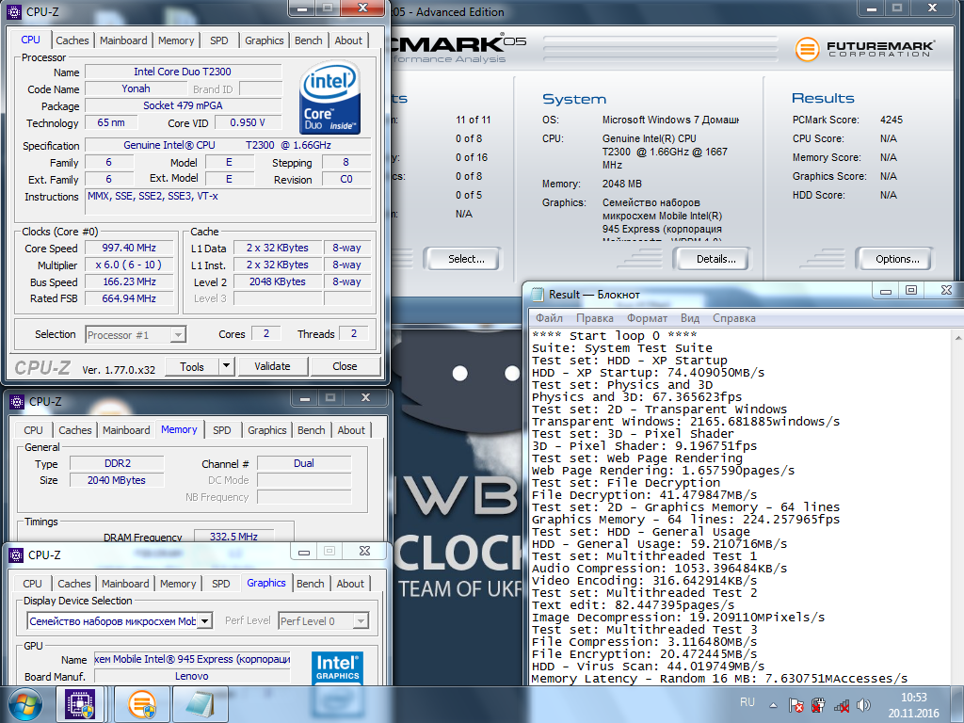Open About tab in top CPU-Z
This screenshot has width=964, height=723.
[x=348, y=40]
